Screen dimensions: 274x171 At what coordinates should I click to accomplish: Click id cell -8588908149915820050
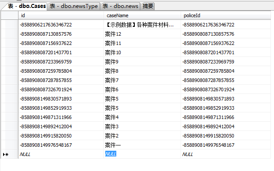(61, 136)
